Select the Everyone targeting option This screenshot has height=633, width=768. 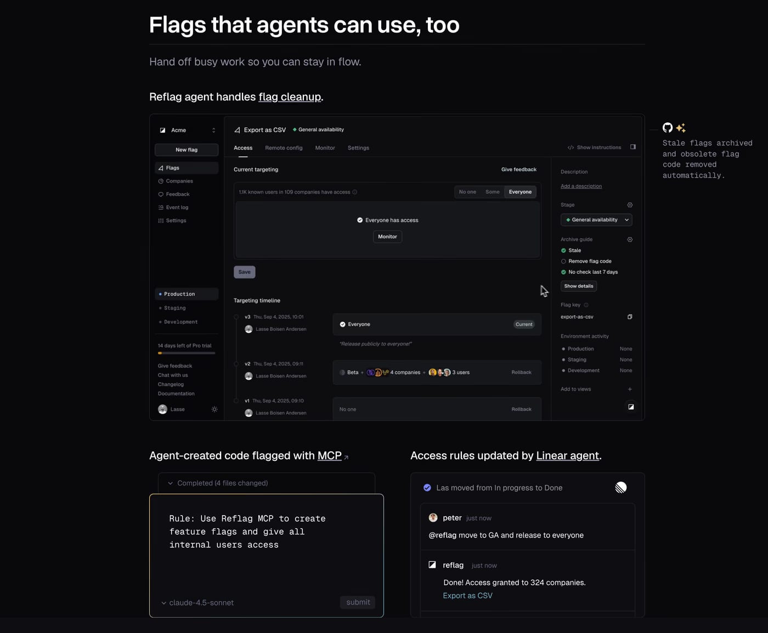(520, 192)
